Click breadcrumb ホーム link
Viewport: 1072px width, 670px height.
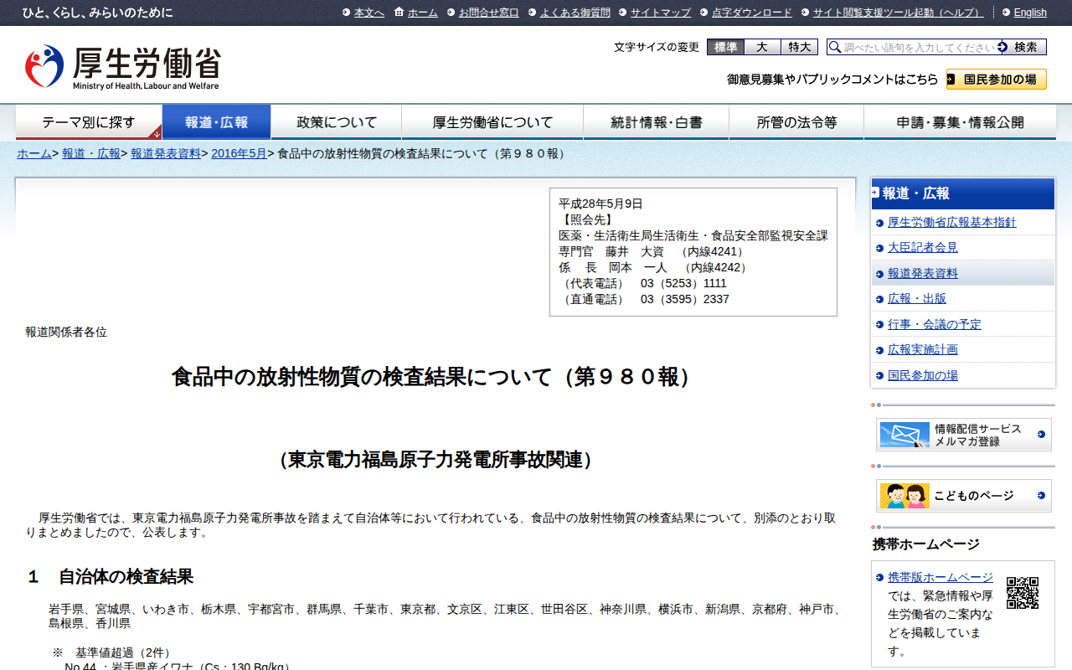pos(34,153)
